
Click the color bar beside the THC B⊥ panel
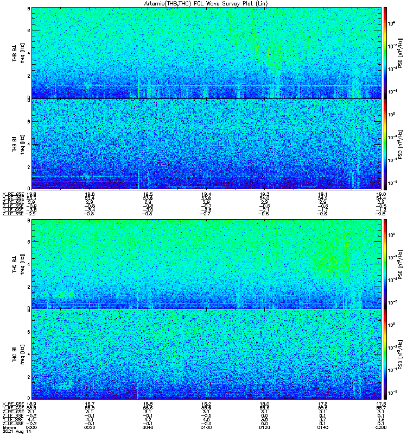[385, 264]
